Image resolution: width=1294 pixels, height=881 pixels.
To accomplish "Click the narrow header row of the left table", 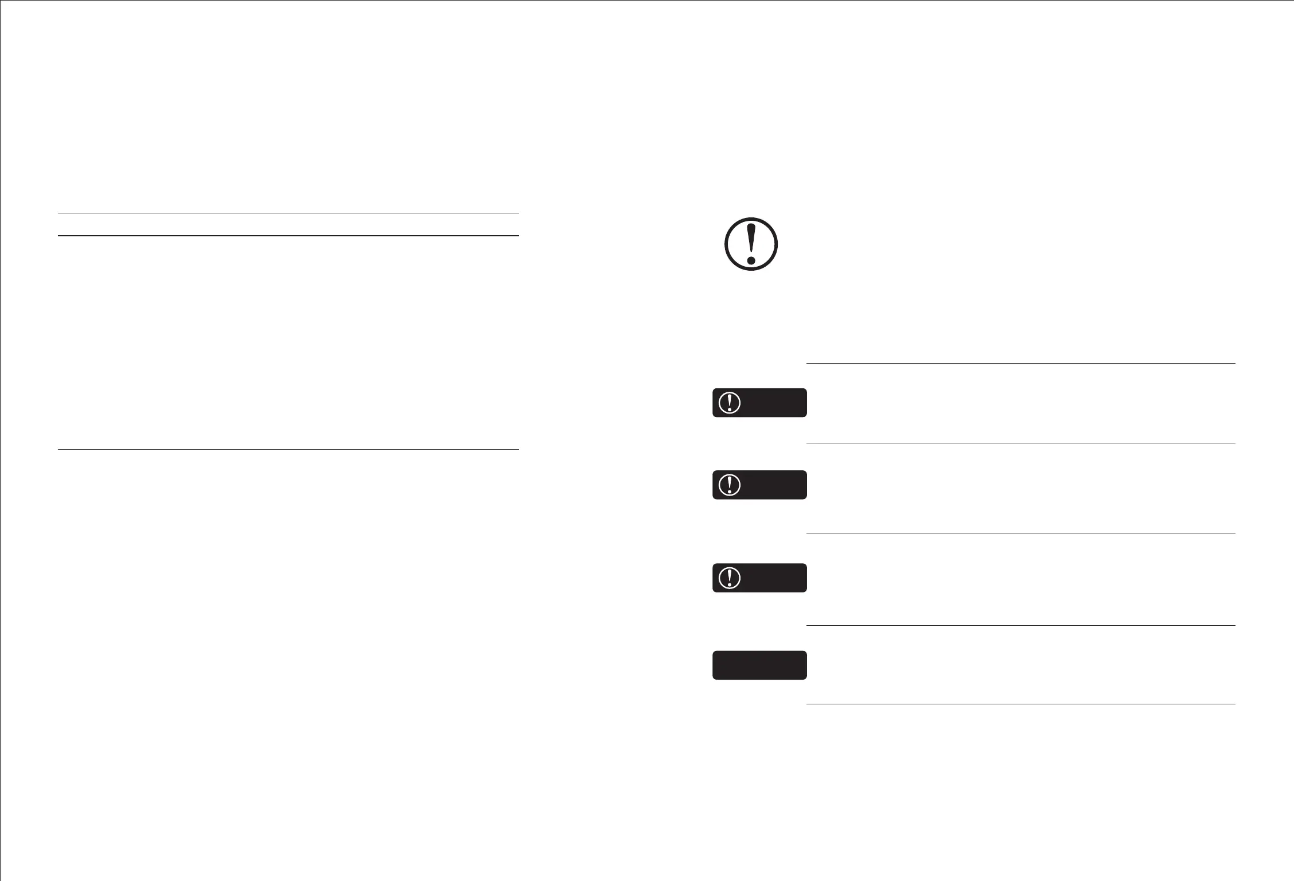I will pyautogui.click(x=288, y=224).
